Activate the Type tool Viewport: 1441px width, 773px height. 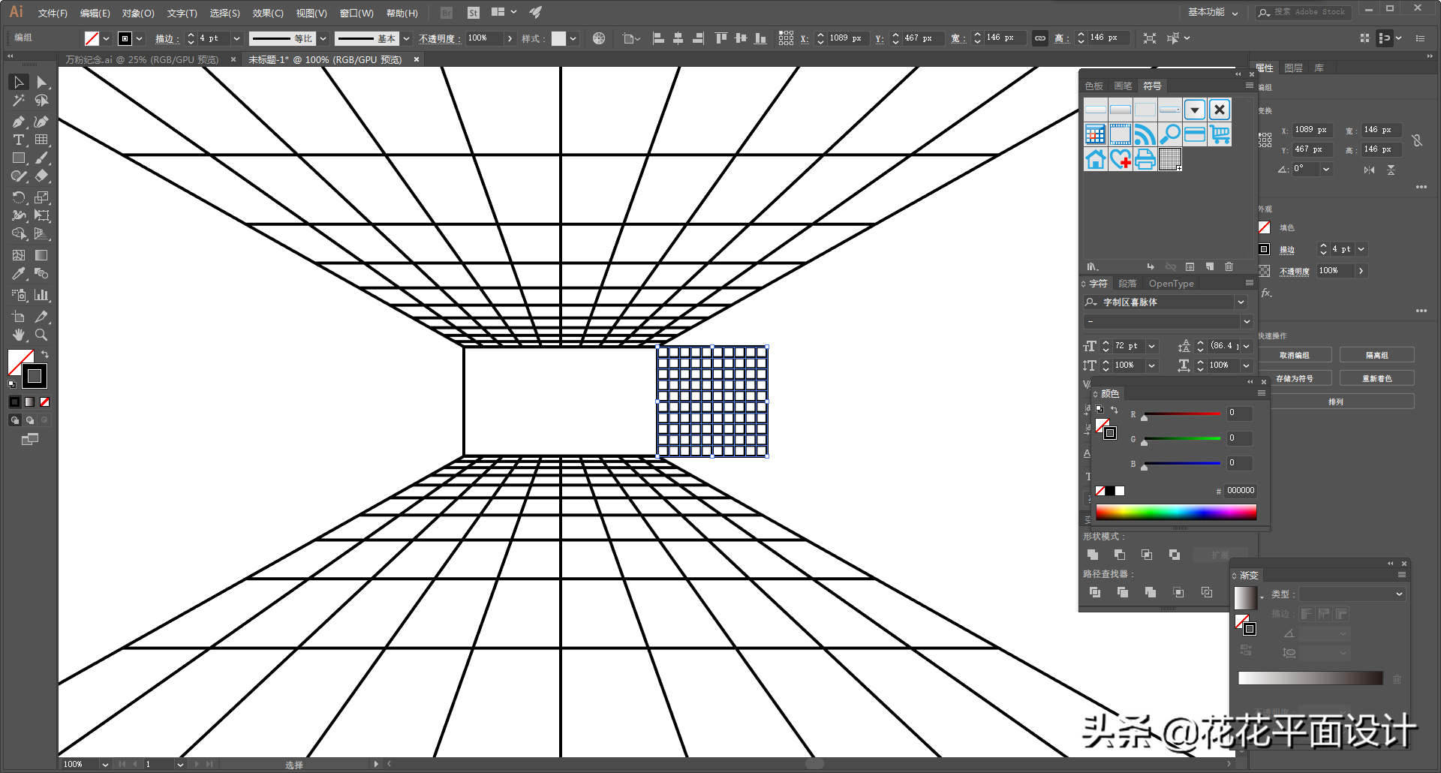19,140
